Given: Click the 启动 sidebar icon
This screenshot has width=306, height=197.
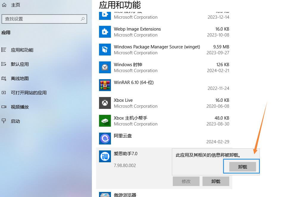Looking at the screenshot, I should [4, 121].
